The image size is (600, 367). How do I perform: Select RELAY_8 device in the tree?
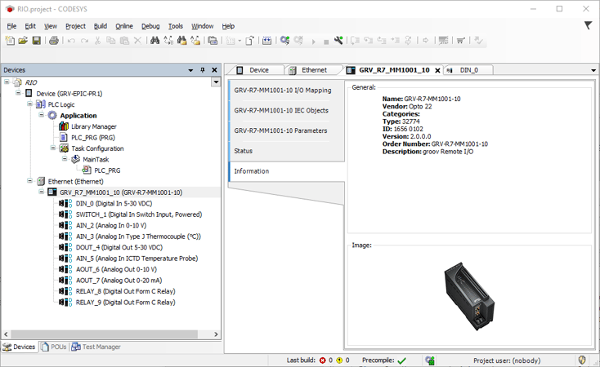click(x=125, y=291)
